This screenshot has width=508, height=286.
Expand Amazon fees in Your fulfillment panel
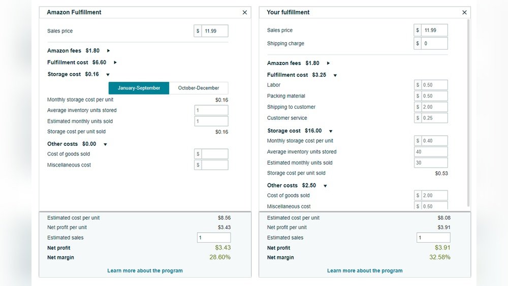[328, 63]
